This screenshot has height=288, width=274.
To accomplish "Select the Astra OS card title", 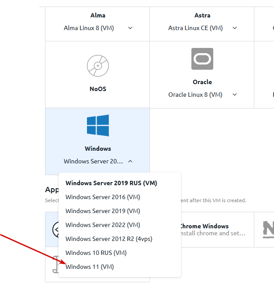I will [202, 15].
